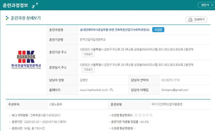This screenshot has height=131, width=215.
Task: Click the 인쇄하기 print button
Action: (196, 20)
